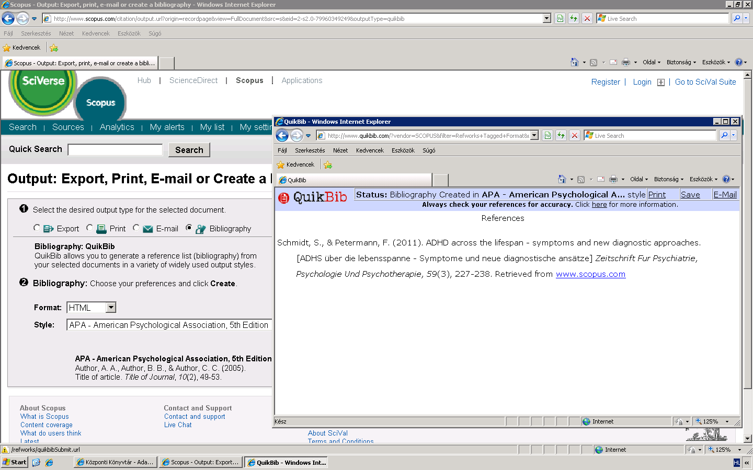
Task: Click the Home icon in the QuikBib window command bar
Action: tap(562, 179)
